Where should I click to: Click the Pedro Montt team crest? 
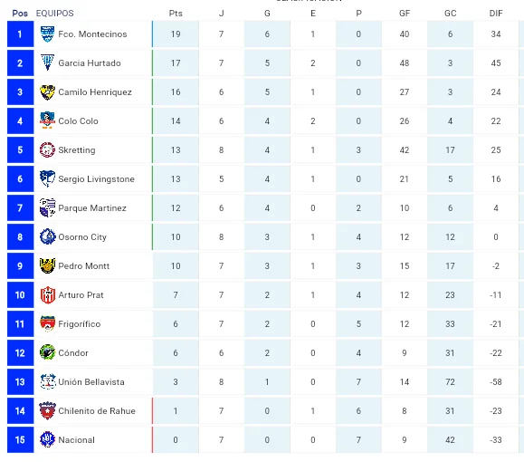click(x=47, y=265)
